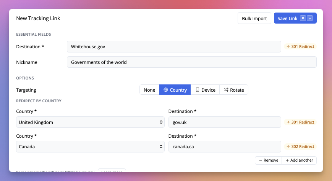This screenshot has height=181, width=332.
Task: Edit the canada.ca destination input
Action: tap(225, 146)
